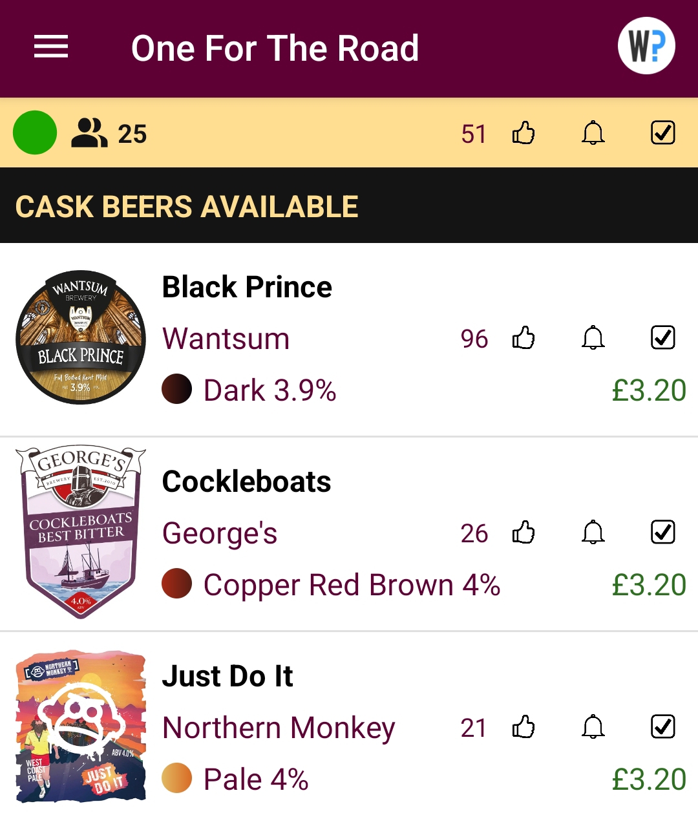698x815 pixels.
Task: Set alert bell for Cockleboats
Action: coord(593,533)
